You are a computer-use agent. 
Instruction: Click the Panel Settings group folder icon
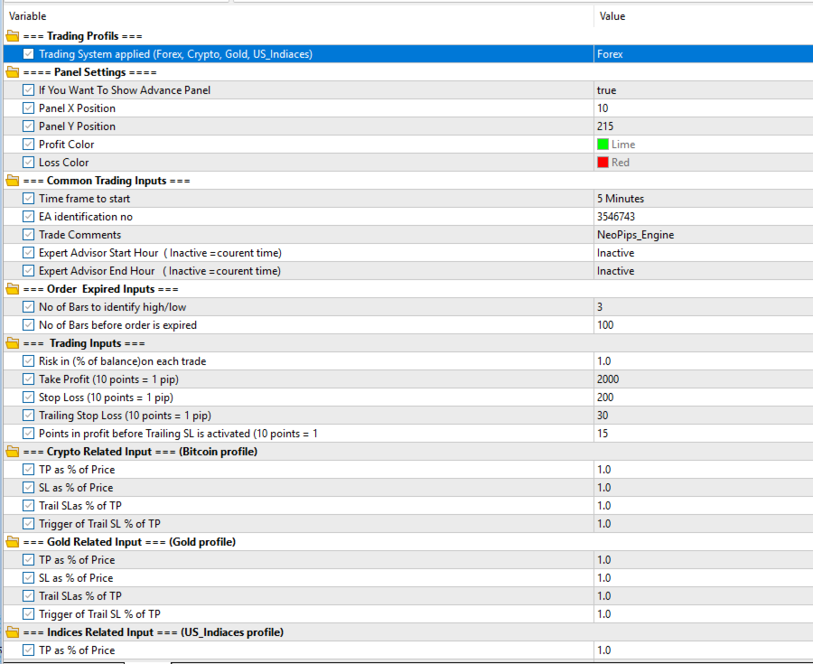tap(13, 72)
